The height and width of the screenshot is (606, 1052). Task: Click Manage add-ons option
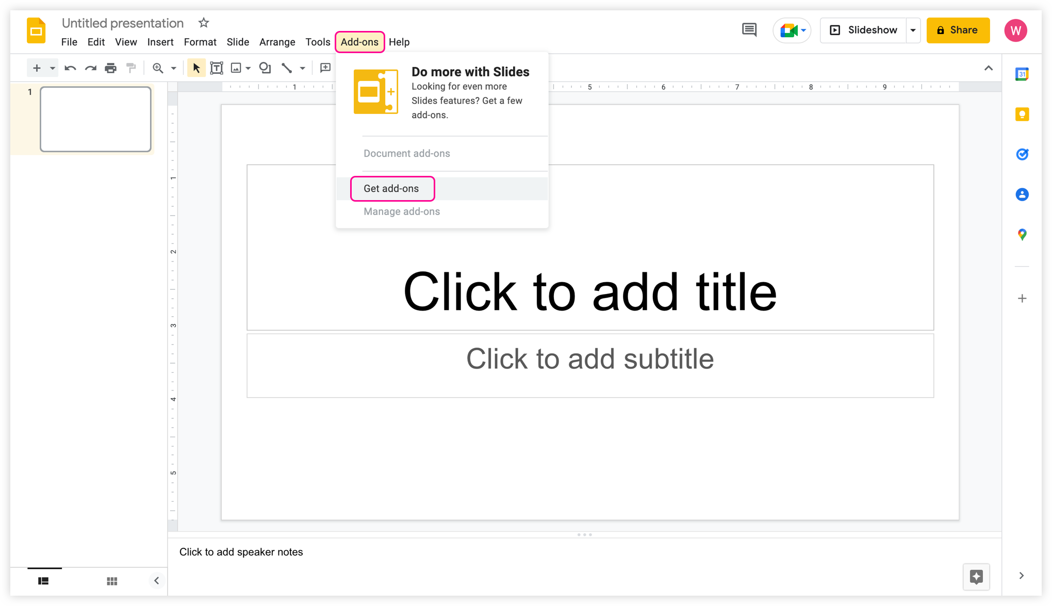(402, 211)
